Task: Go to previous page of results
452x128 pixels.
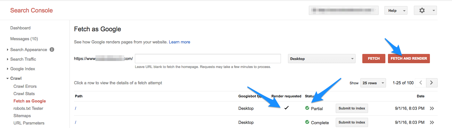Action: 421,83
